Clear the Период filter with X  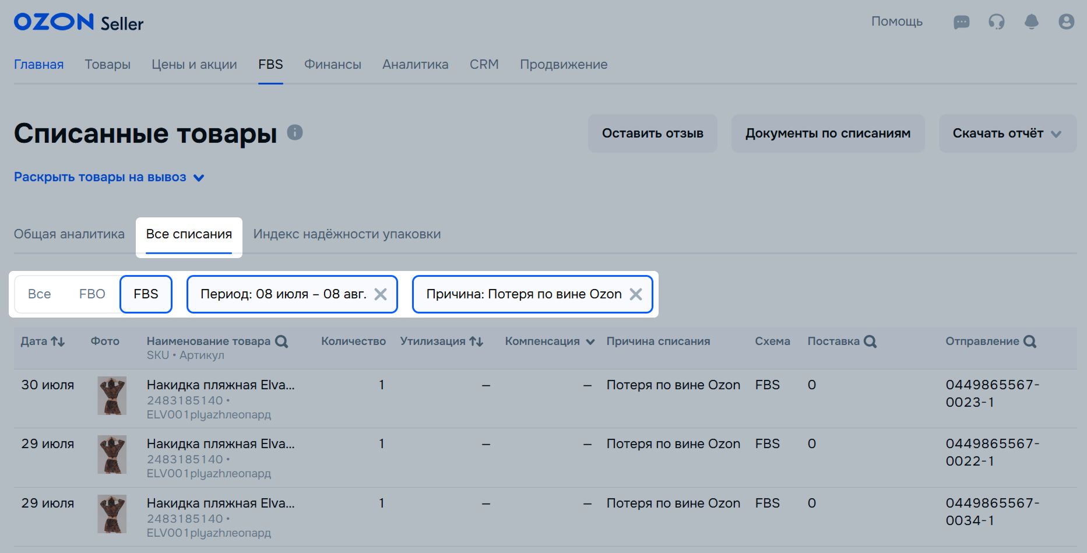pos(381,294)
